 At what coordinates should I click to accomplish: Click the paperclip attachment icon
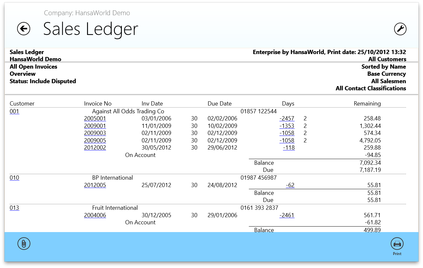[x=24, y=244]
